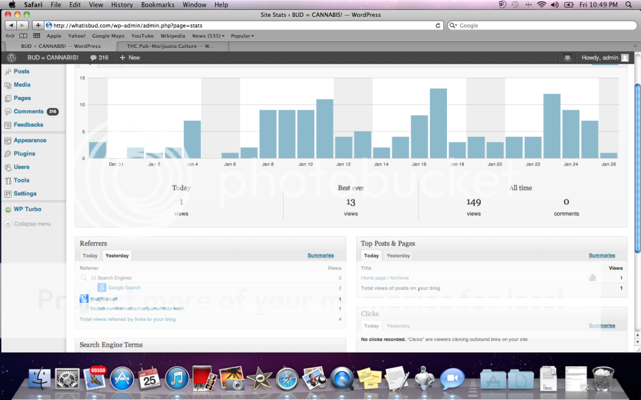Open Mail with 69359 badge
This screenshot has width=641, height=400.
click(x=95, y=378)
